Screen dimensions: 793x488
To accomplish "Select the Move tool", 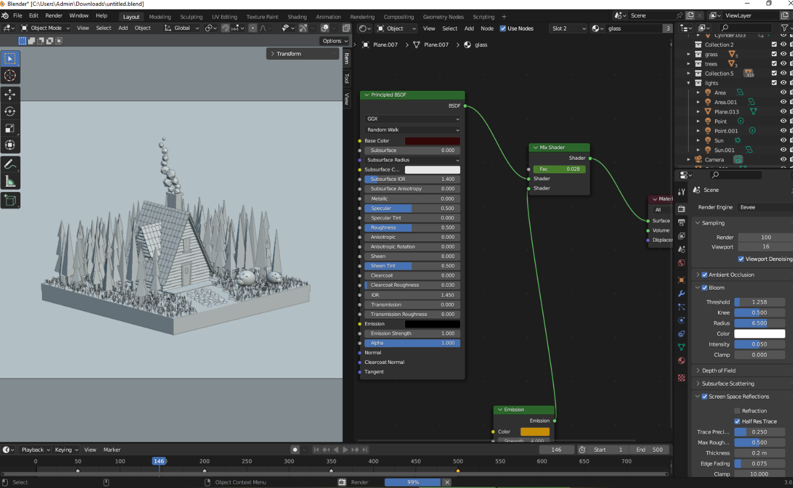I will click(x=10, y=94).
